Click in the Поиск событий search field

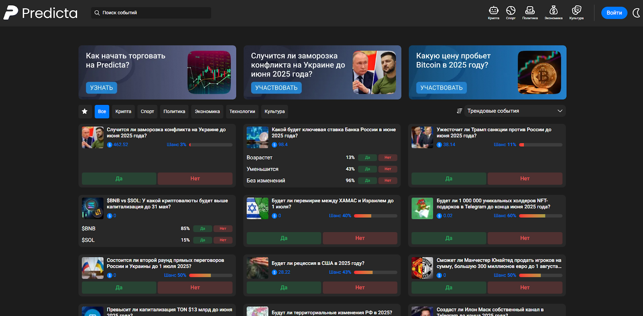151,13
